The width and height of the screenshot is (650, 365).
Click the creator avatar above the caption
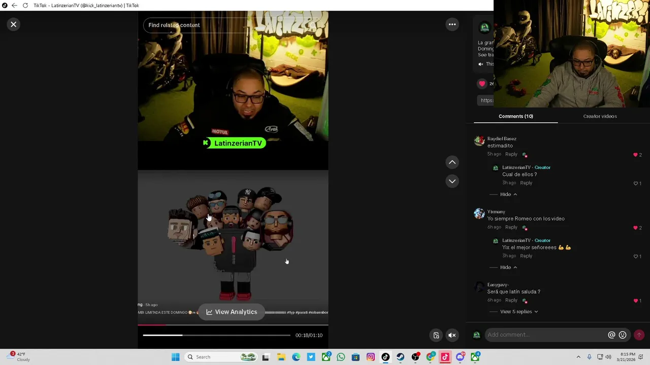(x=484, y=27)
